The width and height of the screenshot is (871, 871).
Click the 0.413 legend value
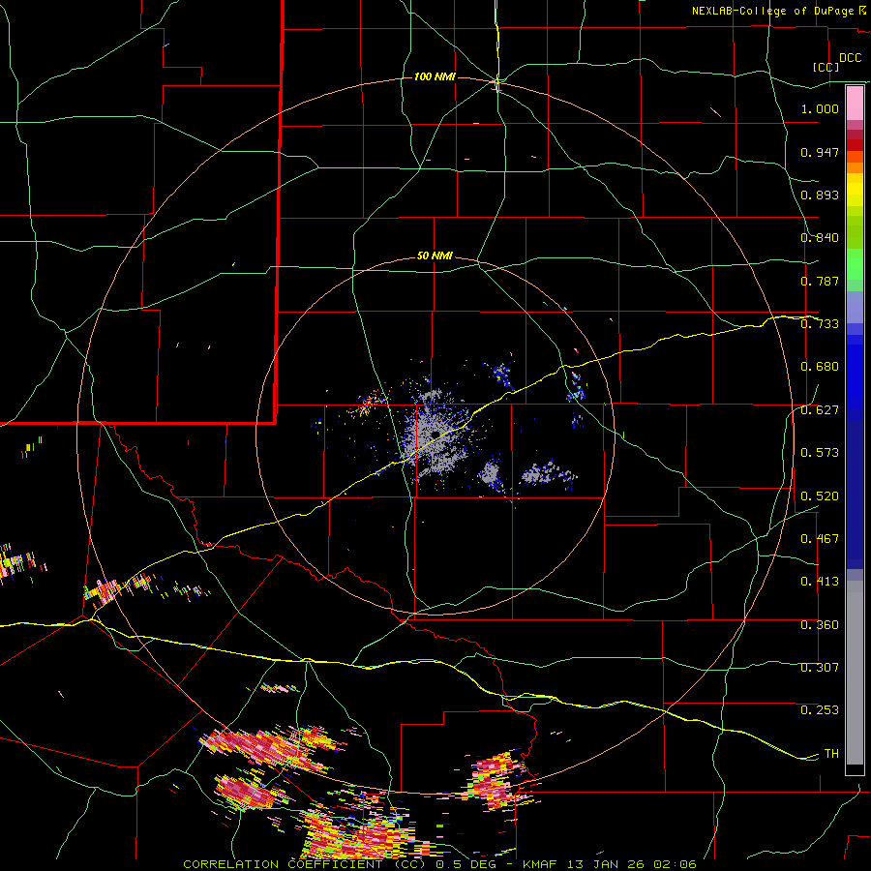pos(820,582)
